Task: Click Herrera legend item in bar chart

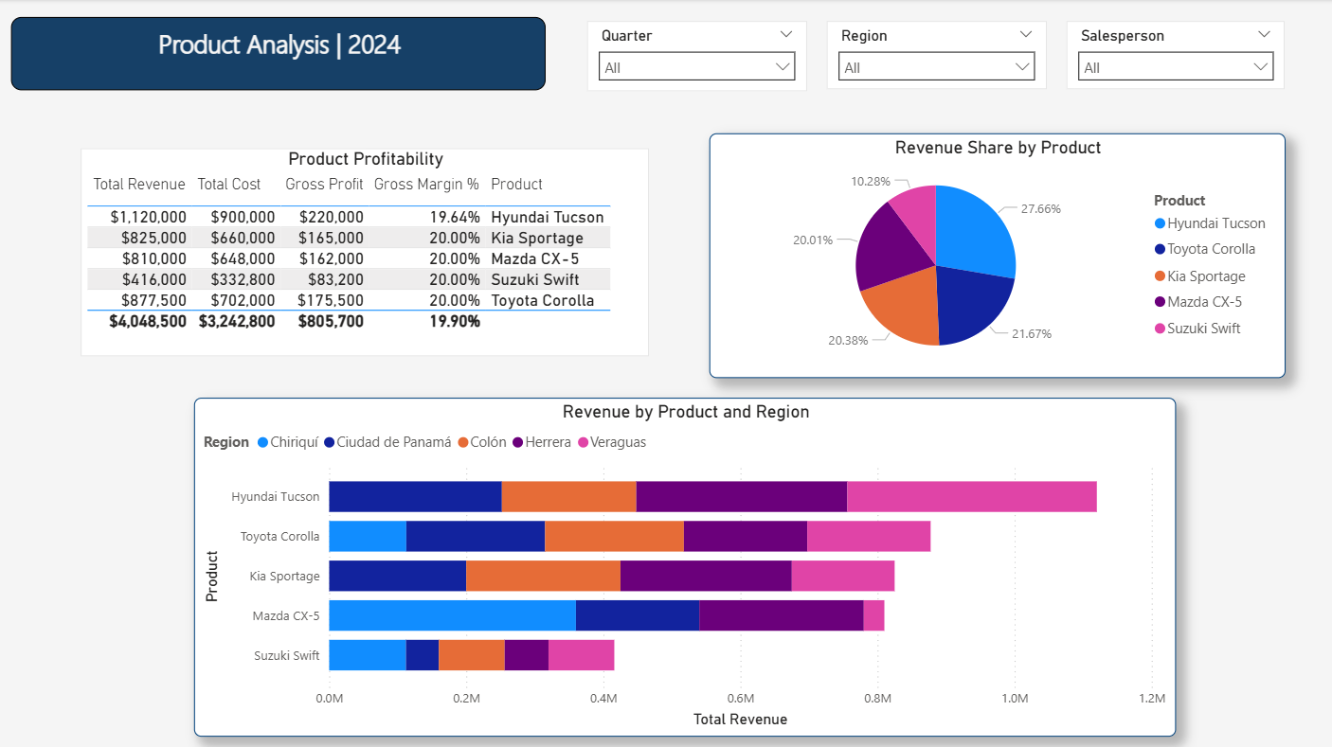Action: coord(542,442)
